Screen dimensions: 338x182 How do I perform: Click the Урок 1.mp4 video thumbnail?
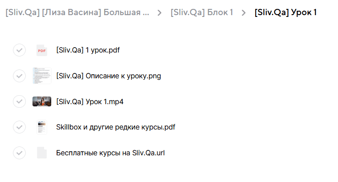pos(41,101)
